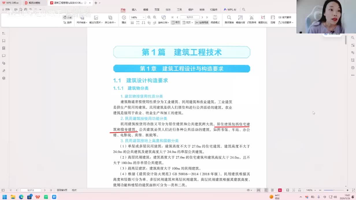Viewport: 356px width, 200px height.
Task: Toggle 双页 double page view
Action: pos(188,23)
